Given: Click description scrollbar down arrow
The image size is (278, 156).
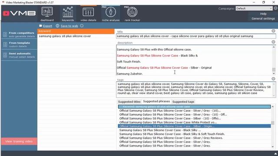Looking at the screenshot, I should pyautogui.click(x=274, y=73).
